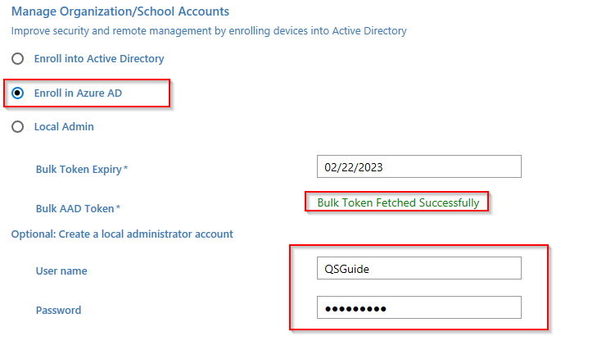This screenshot has height=359, width=597.
Task: Click the "Enroll into Active Directory" option label
Action: [99, 59]
